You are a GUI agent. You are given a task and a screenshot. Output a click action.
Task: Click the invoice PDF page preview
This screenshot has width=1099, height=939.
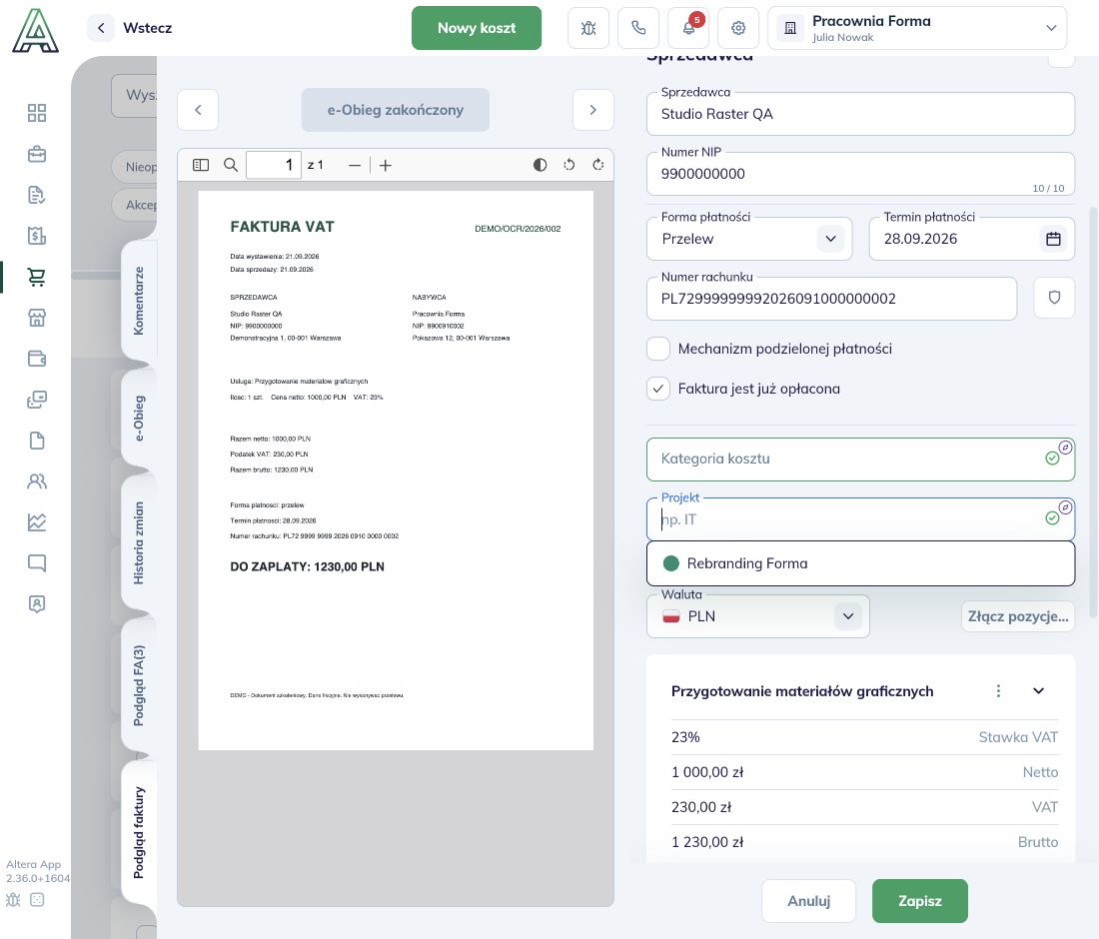pyautogui.click(x=396, y=470)
